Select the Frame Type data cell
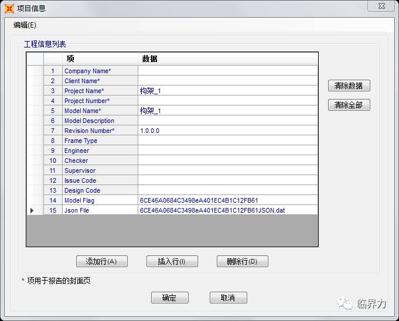The height and width of the screenshot is (321, 399). click(x=228, y=141)
